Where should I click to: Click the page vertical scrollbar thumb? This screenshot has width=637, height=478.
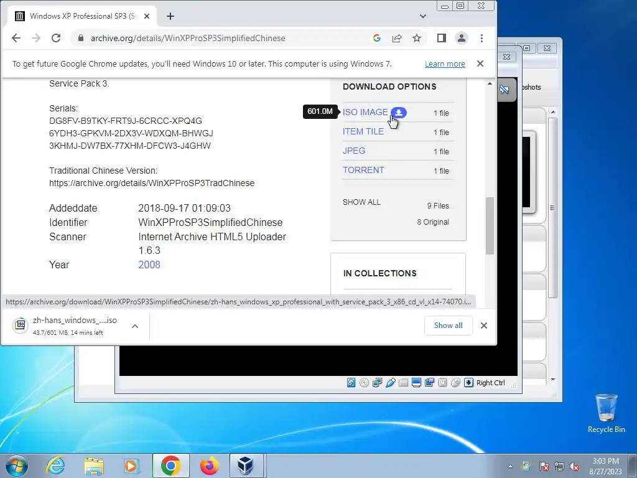click(490, 225)
